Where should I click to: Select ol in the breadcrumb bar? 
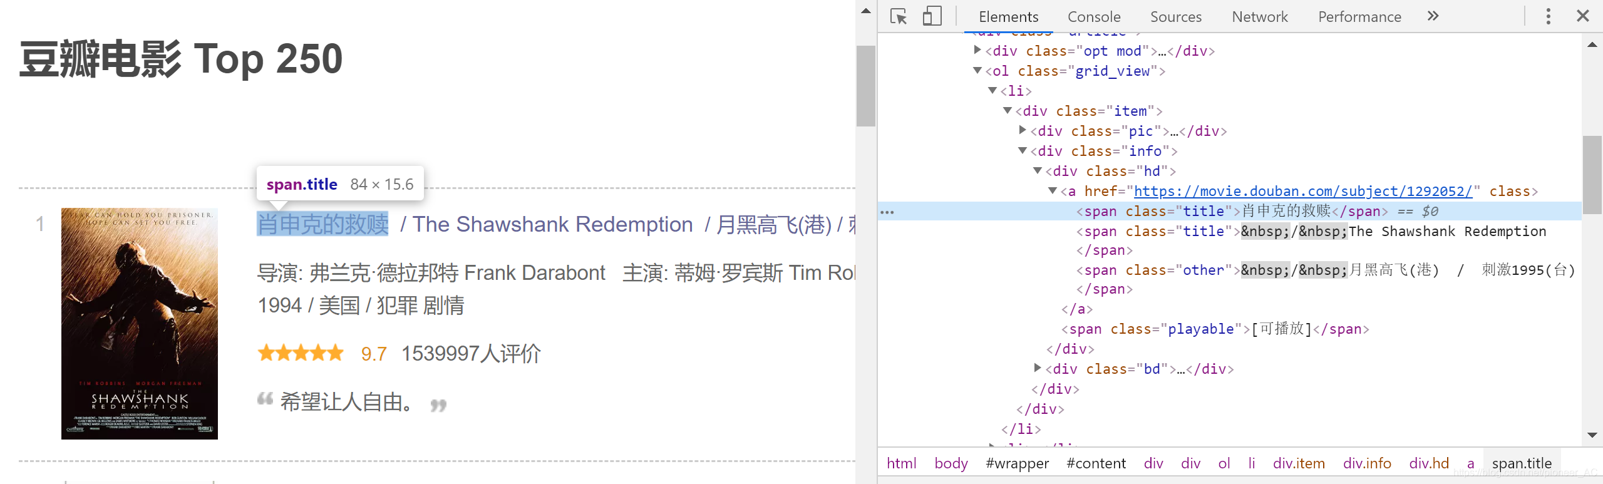1224,463
